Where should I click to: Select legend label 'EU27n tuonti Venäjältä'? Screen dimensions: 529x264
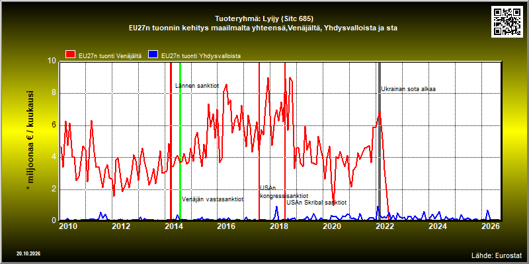tap(110, 56)
